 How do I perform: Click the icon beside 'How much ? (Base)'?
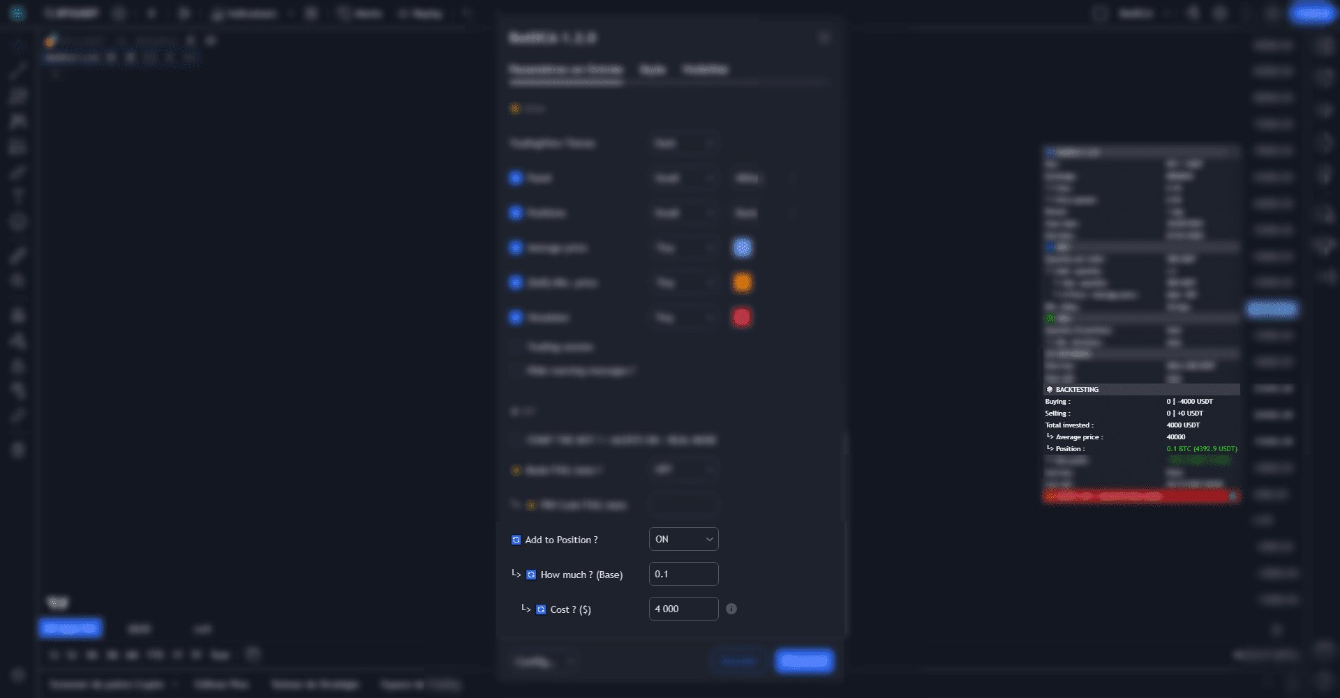pos(531,575)
